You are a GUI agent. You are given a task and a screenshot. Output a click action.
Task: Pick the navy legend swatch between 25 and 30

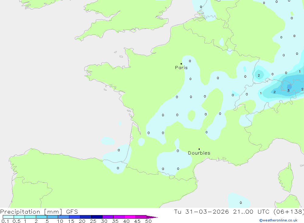click(97, 217)
